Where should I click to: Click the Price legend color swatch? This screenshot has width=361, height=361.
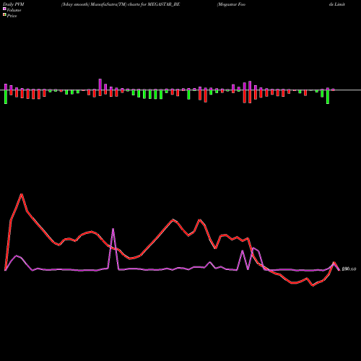(4, 15)
